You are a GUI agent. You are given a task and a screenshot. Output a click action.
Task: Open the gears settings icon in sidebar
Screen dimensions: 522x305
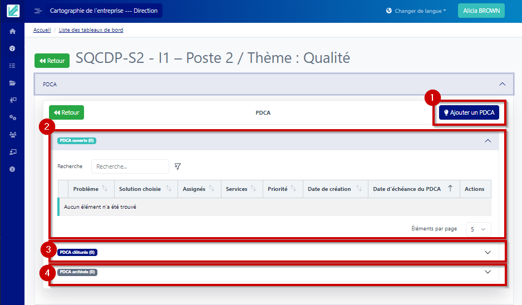tap(12, 117)
